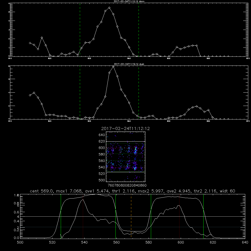This screenshot has height=251, width=251.
Task: Click the 'ave2 4.945' value in stats line
Action: coord(179,191)
